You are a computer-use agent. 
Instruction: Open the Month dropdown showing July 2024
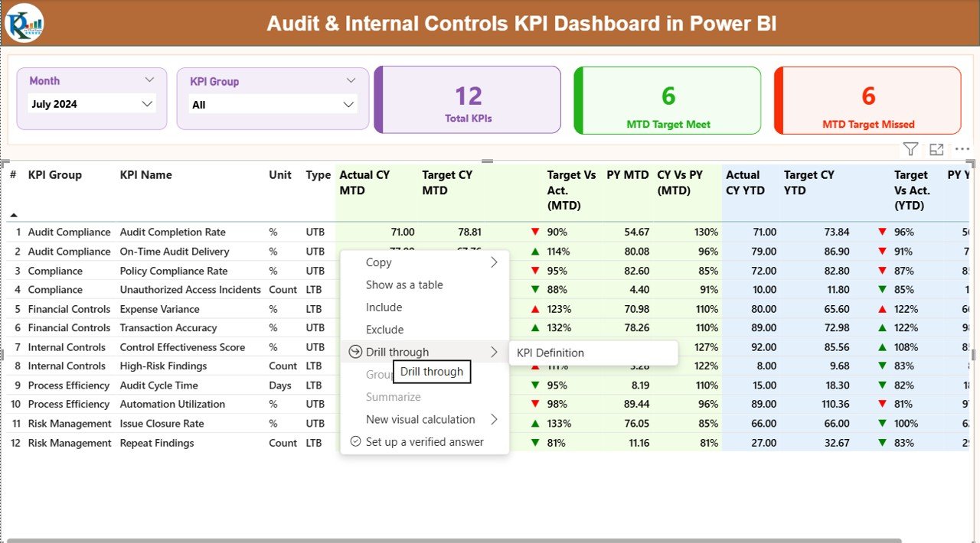pyautogui.click(x=90, y=104)
